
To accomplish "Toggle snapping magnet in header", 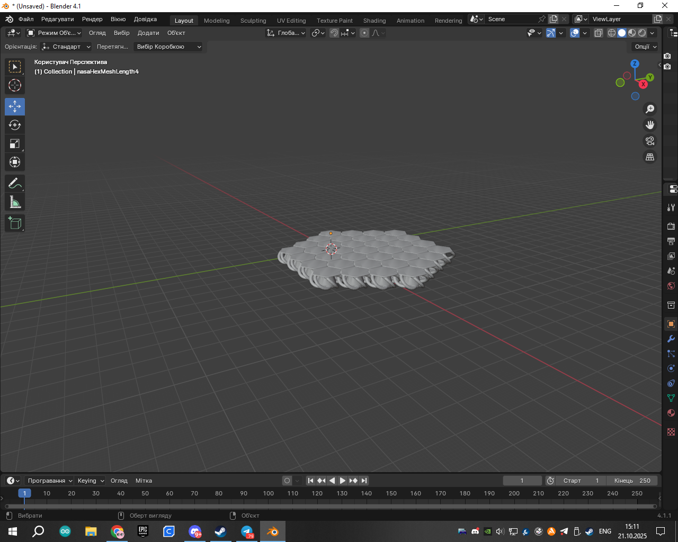I will coord(334,33).
